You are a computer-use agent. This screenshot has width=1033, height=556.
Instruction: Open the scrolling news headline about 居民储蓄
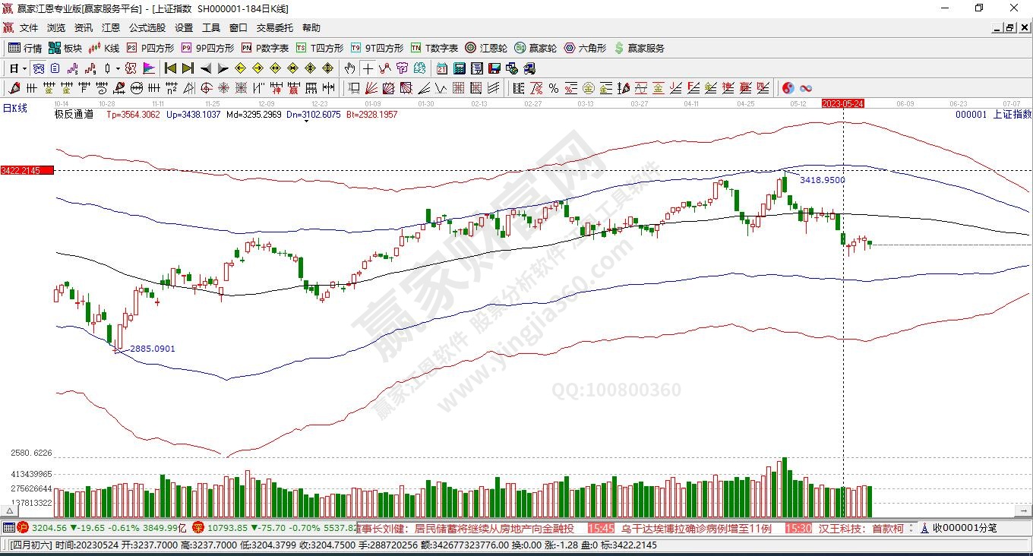pyautogui.click(x=494, y=528)
